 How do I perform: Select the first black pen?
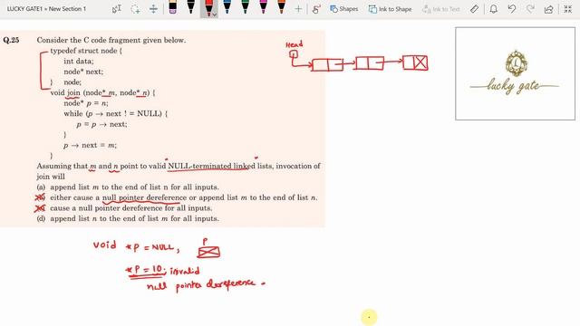(x=190, y=7)
